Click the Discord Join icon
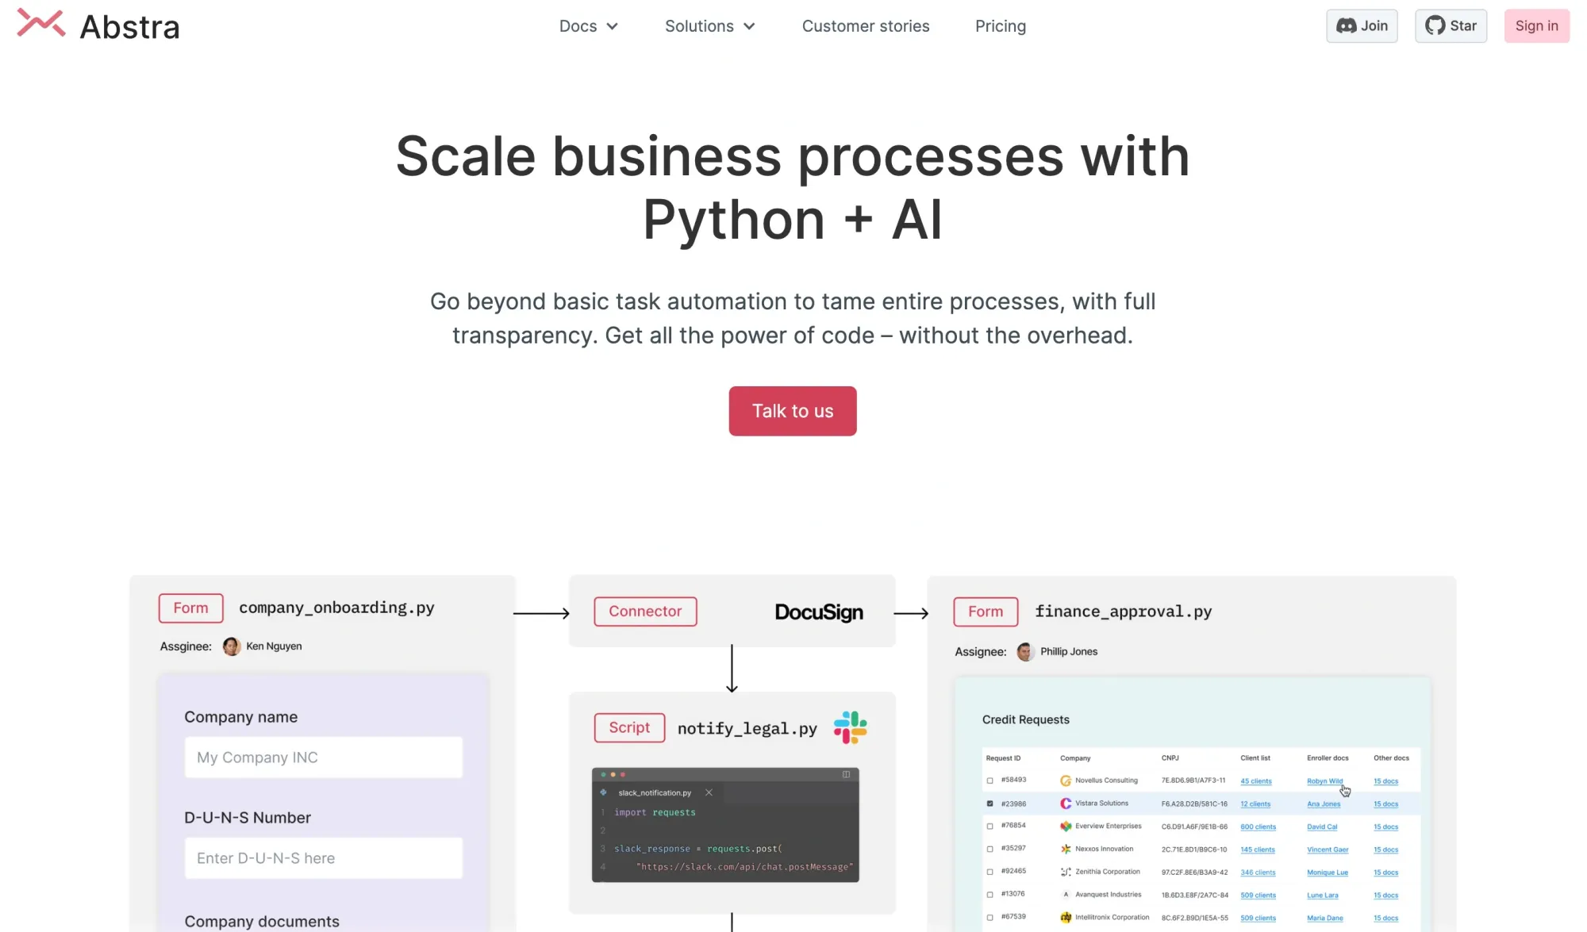 pyautogui.click(x=1361, y=25)
